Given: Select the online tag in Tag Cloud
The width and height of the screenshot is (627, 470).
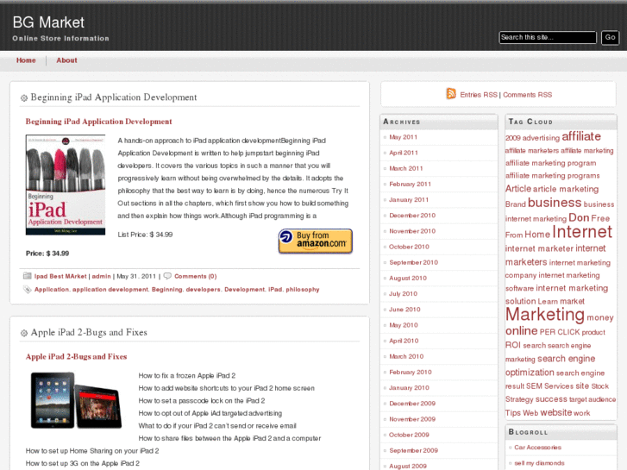Looking at the screenshot, I should [522, 331].
